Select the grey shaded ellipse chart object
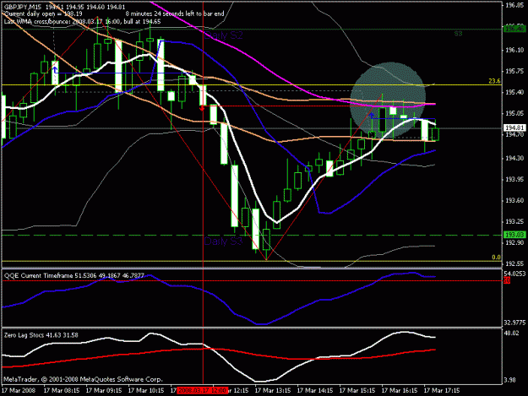Screen dimensions: 528x396 point(388,100)
